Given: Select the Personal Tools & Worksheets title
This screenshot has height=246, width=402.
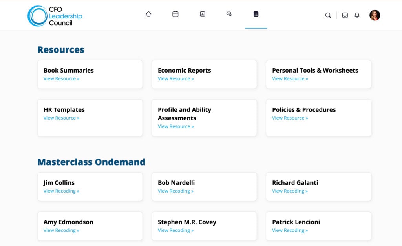Looking at the screenshot, I should [315, 71].
